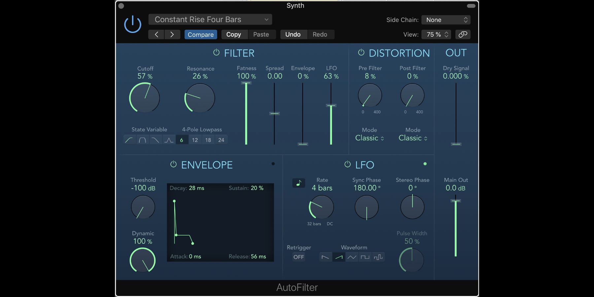The width and height of the screenshot is (594, 297).
Task: Click the LFO amount slider handle
Action: point(331,106)
